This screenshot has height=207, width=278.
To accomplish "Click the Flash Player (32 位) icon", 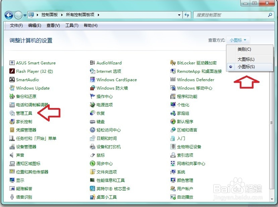I will pyautogui.click(x=12, y=71).
